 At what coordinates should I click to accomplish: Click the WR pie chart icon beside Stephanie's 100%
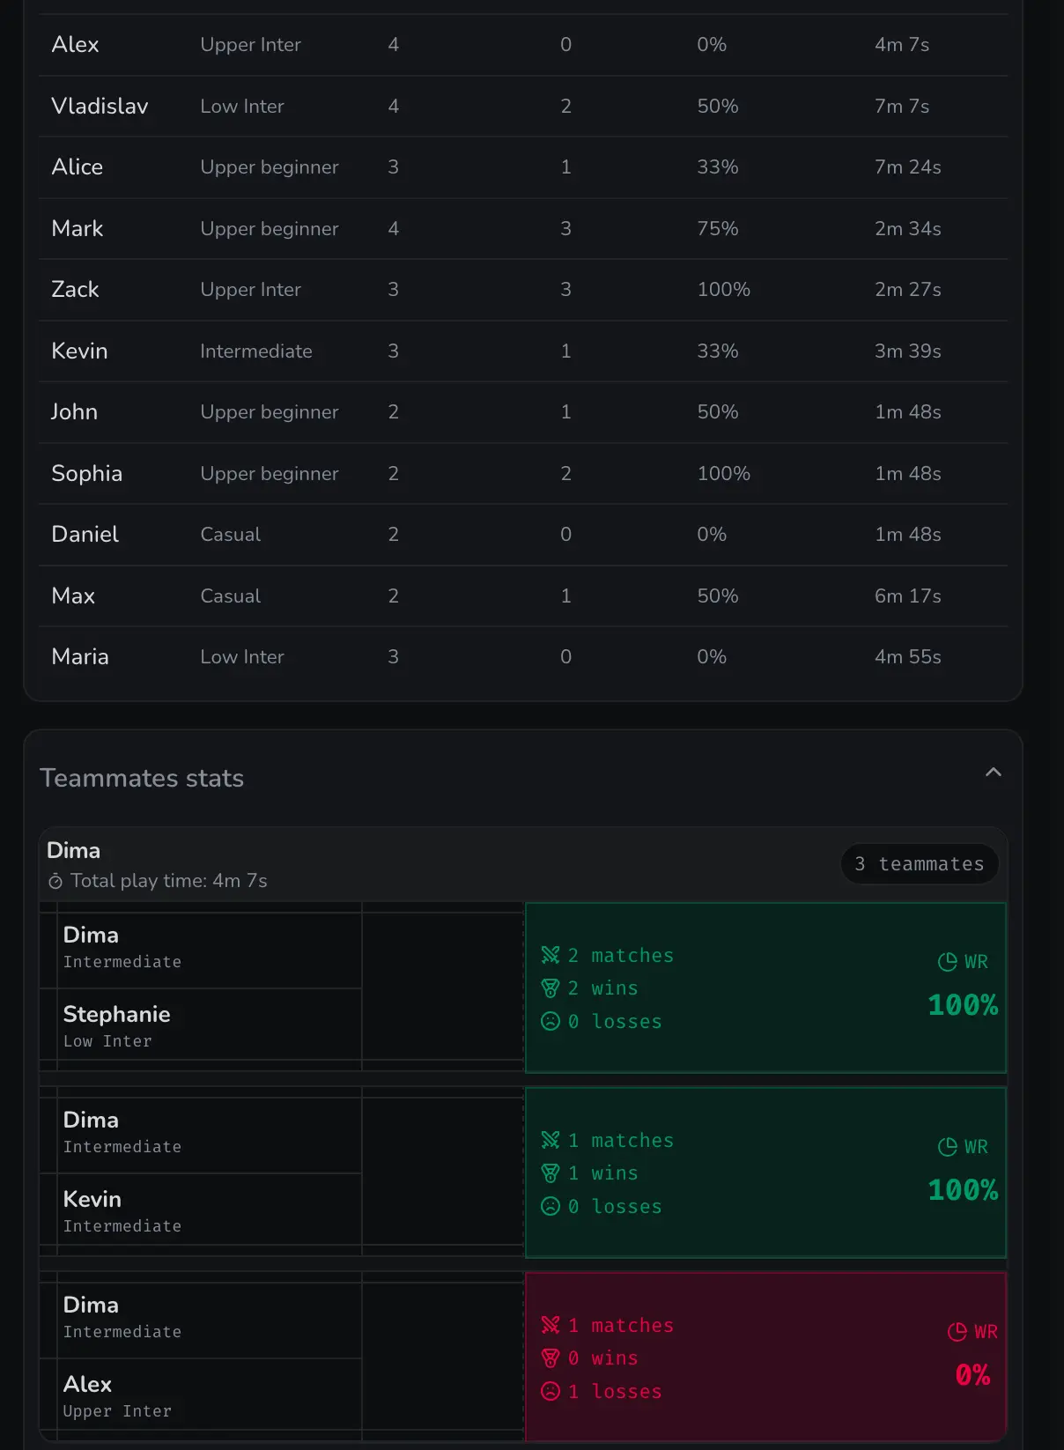(x=948, y=962)
